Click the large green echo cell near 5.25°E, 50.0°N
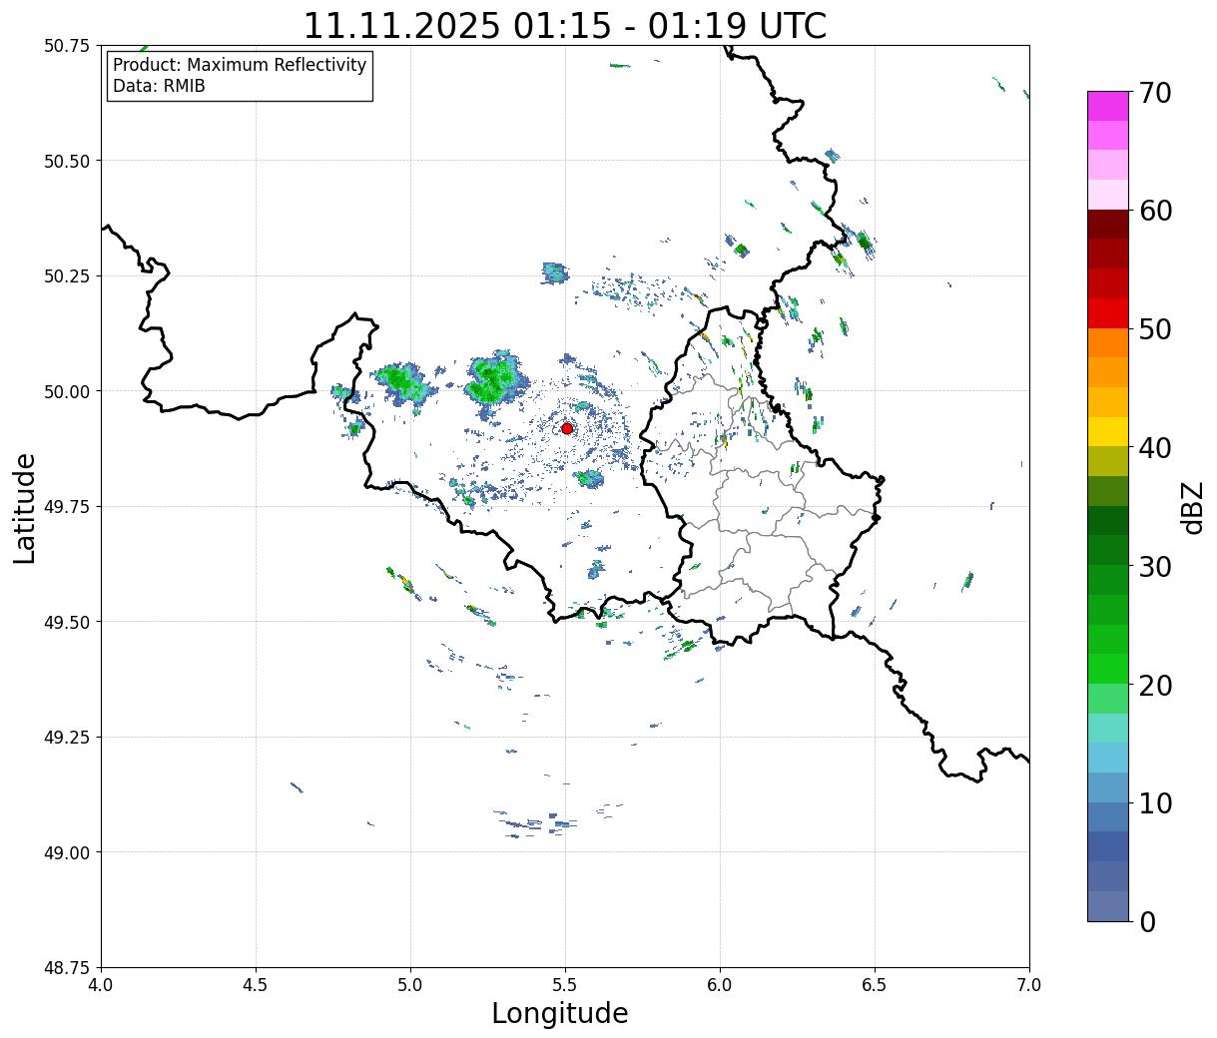The width and height of the screenshot is (1217, 1038). [494, 378]
